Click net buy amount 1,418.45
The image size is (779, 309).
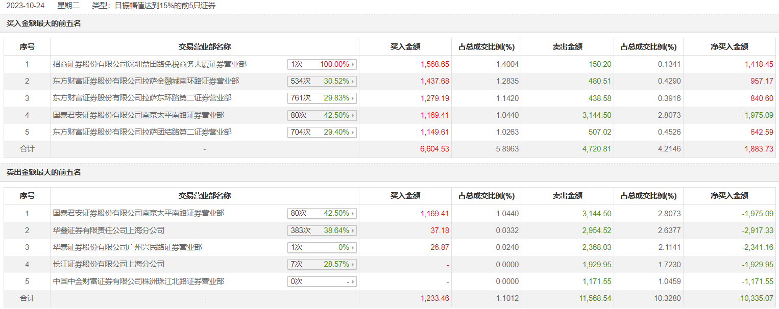click(x=758, y=65)
